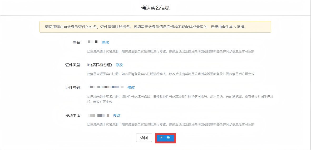Open 修改 link for 证件号码
Image resolution: width=311 pixels, height=150 pixels.
pos(131,87)
